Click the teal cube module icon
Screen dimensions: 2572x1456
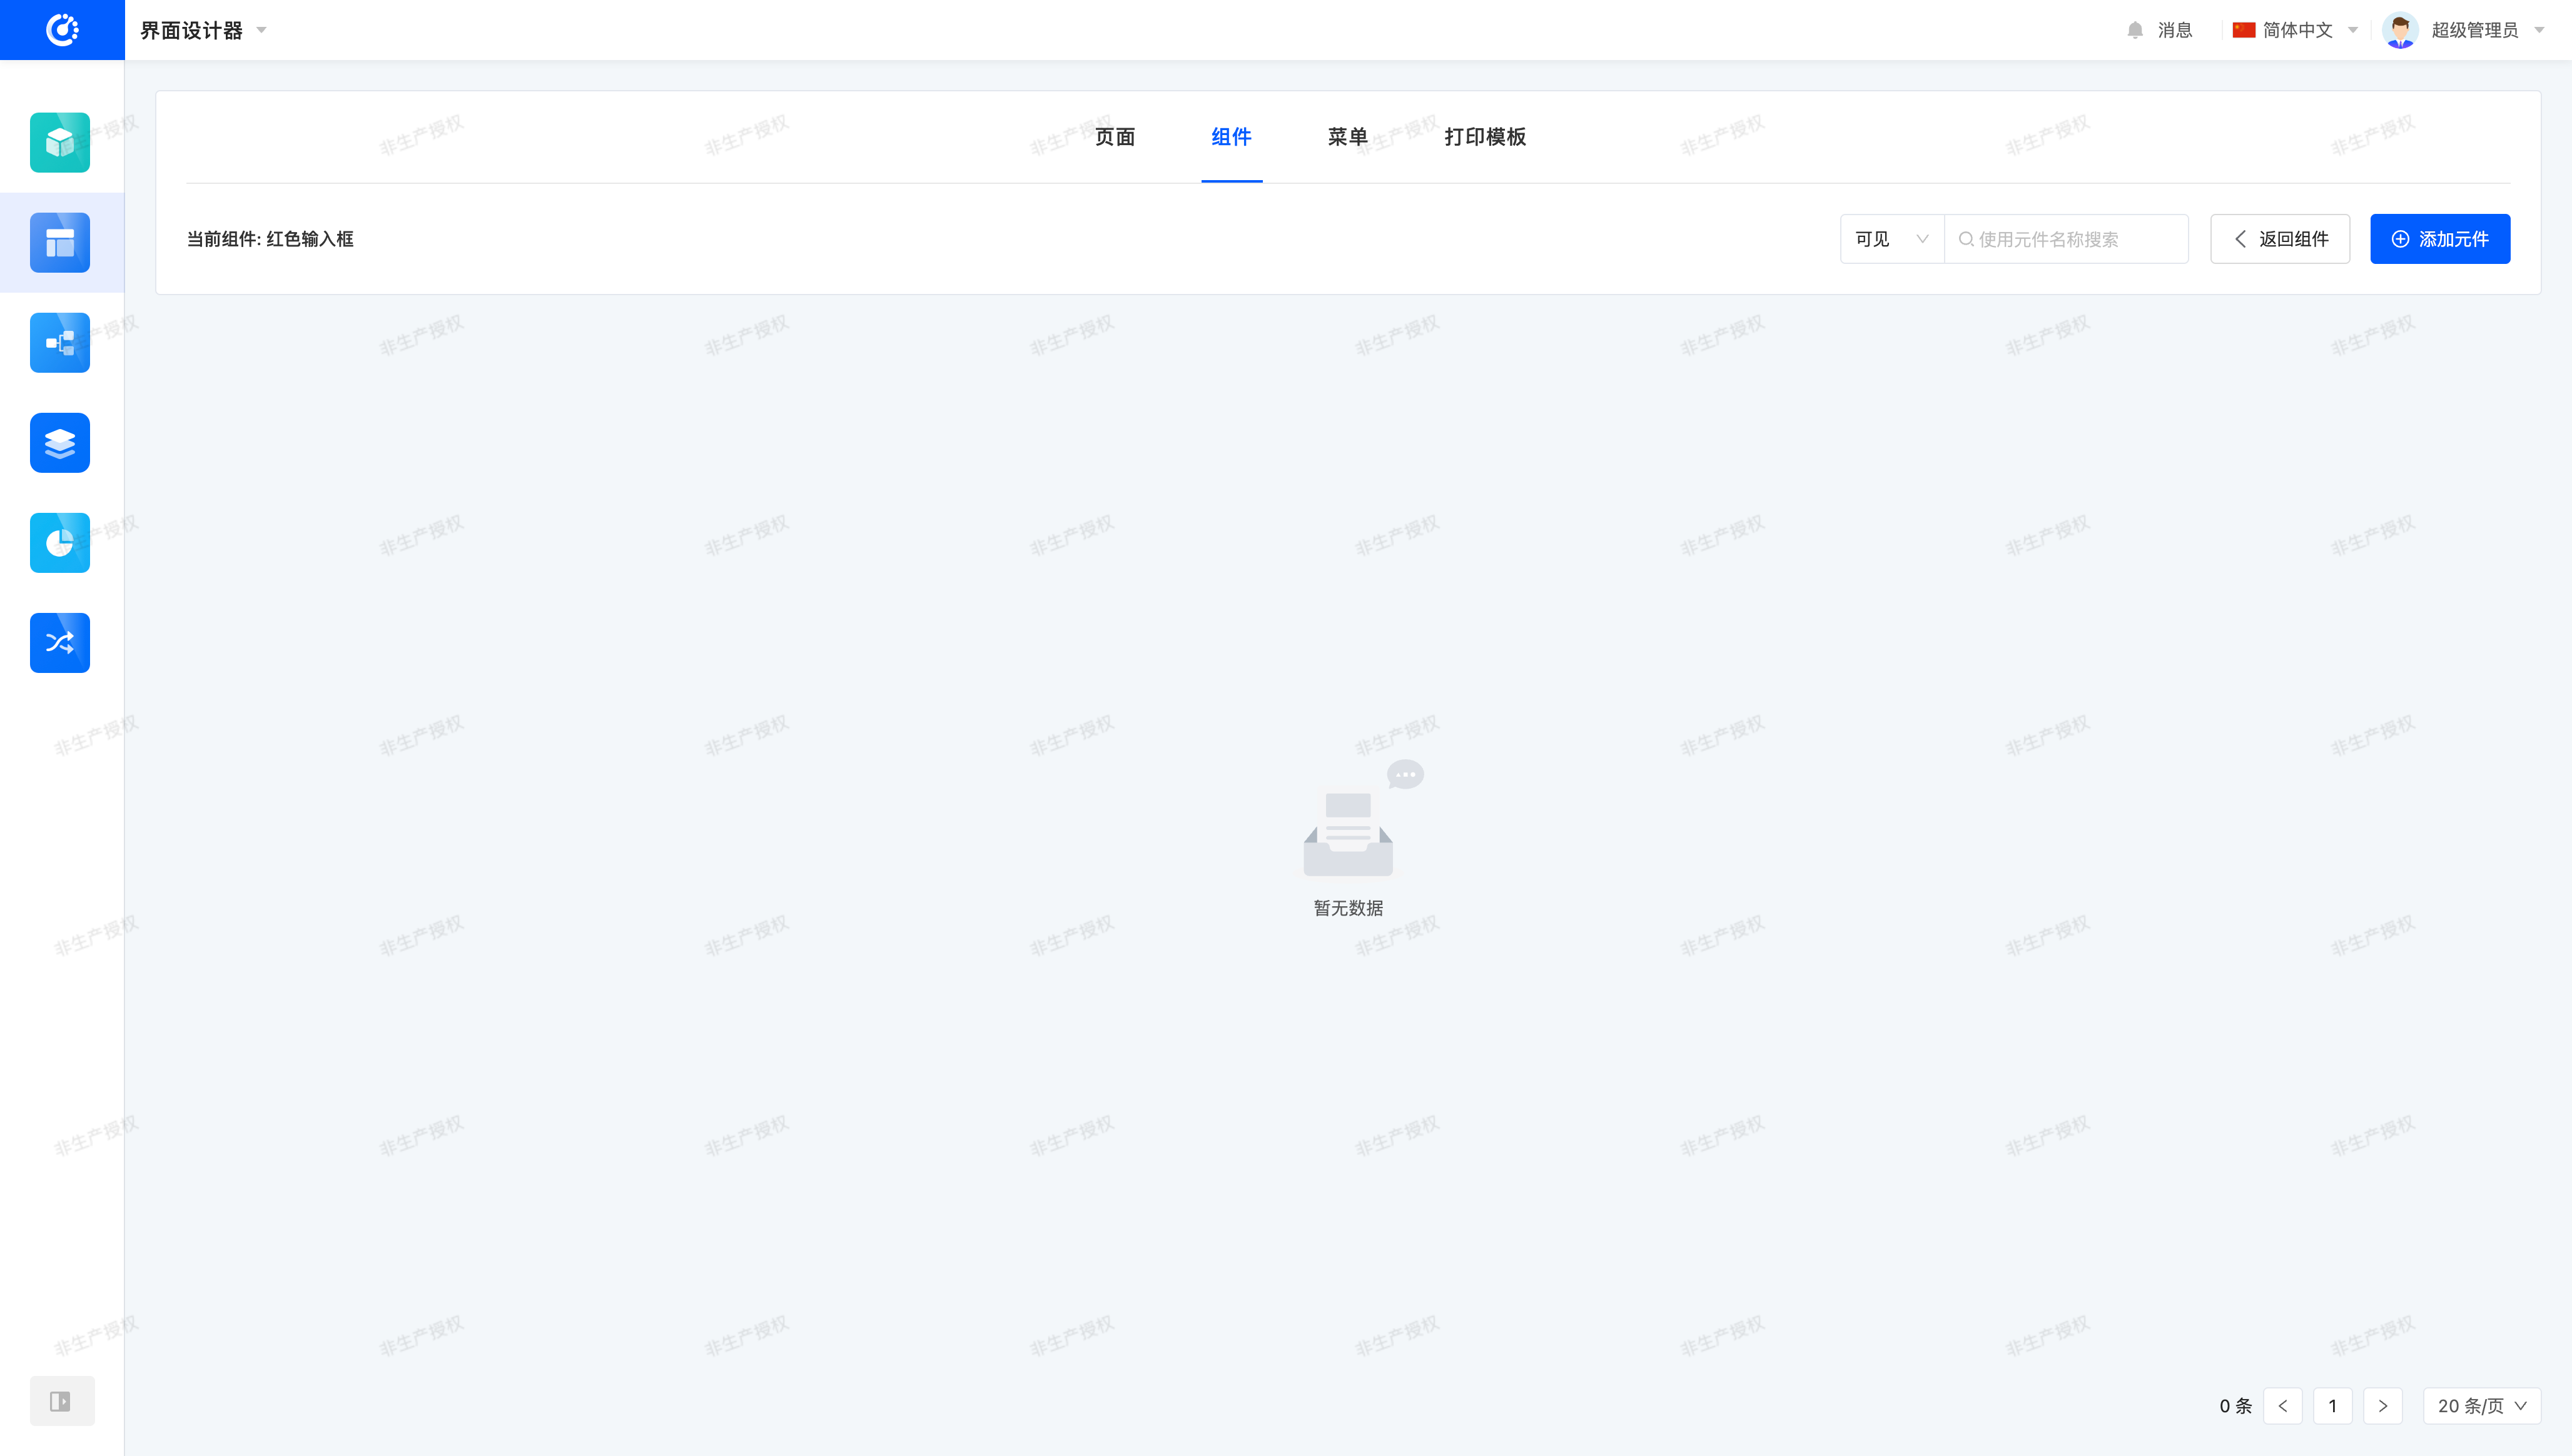[60, 143]
